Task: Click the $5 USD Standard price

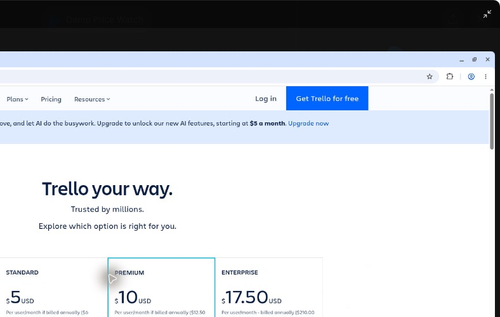Action: point(20,297)
